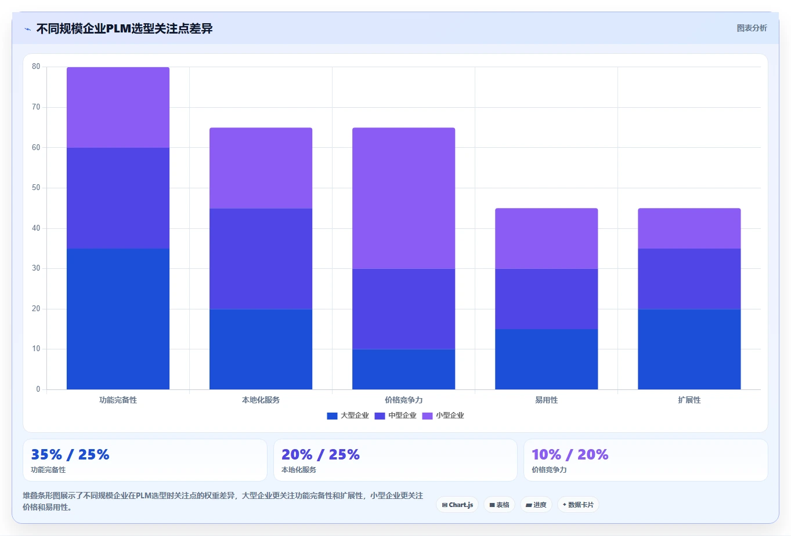Click the y-axis value 50

point(36,188)
